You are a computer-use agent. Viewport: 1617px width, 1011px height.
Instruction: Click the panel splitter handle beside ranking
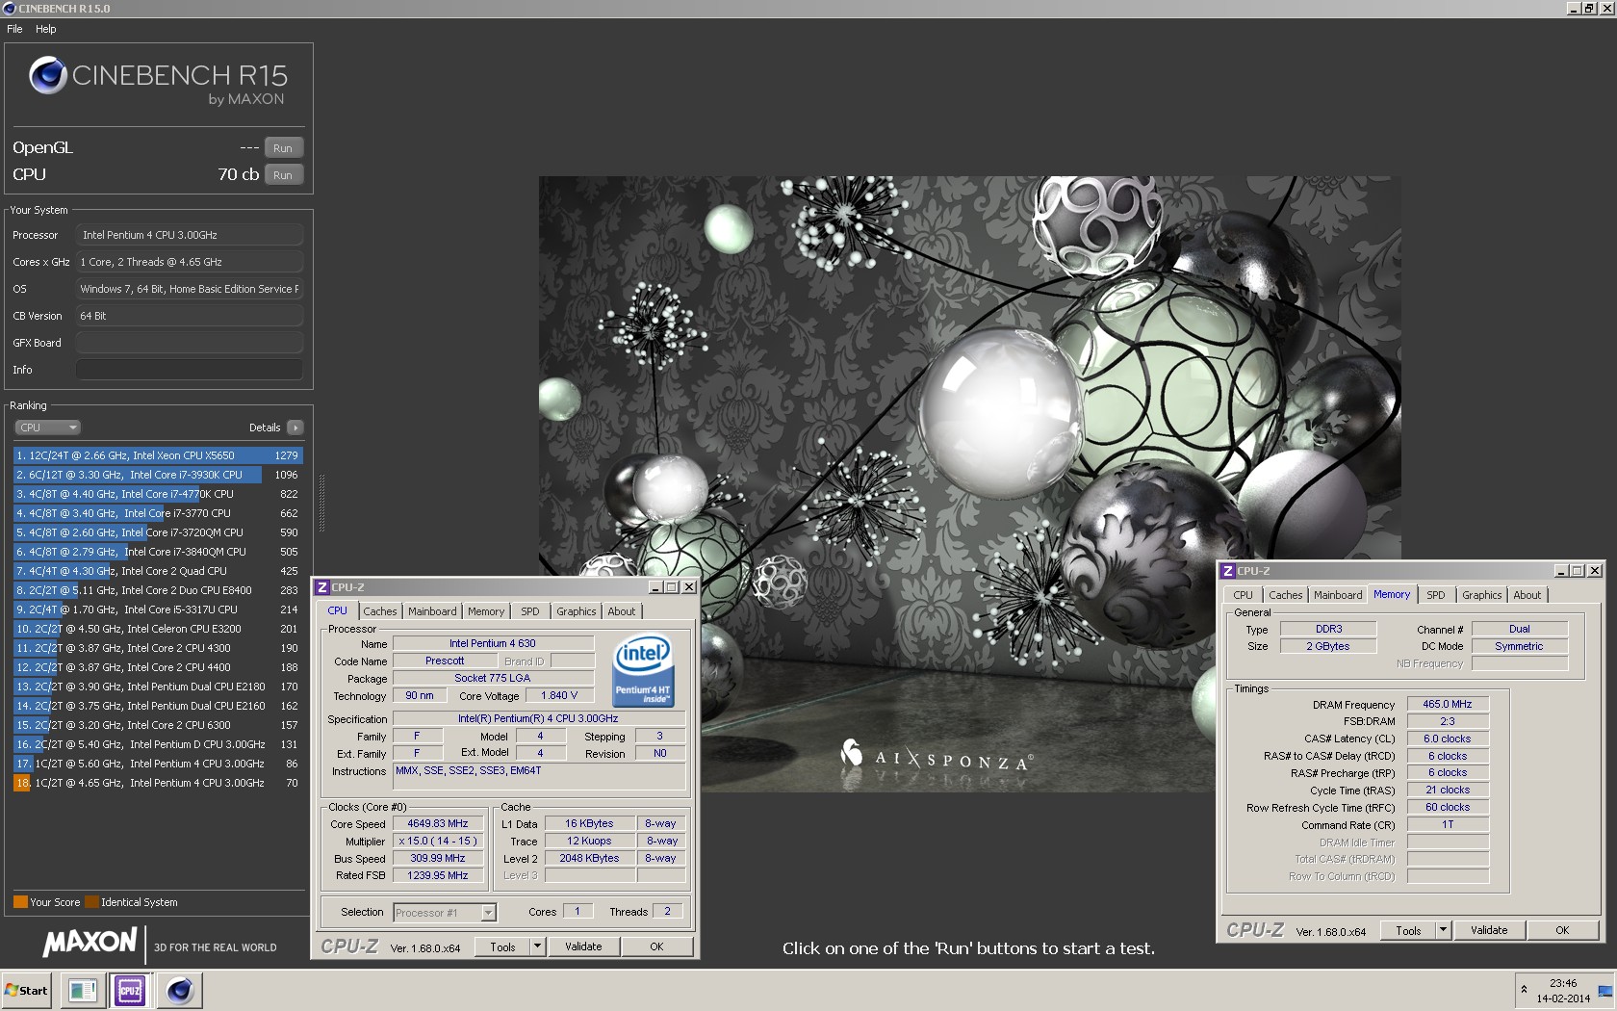click(321, 503)
